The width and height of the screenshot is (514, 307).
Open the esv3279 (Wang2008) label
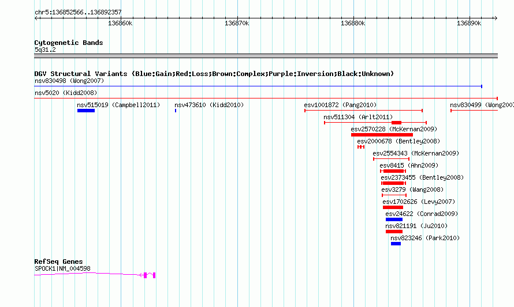click(412, 189)
